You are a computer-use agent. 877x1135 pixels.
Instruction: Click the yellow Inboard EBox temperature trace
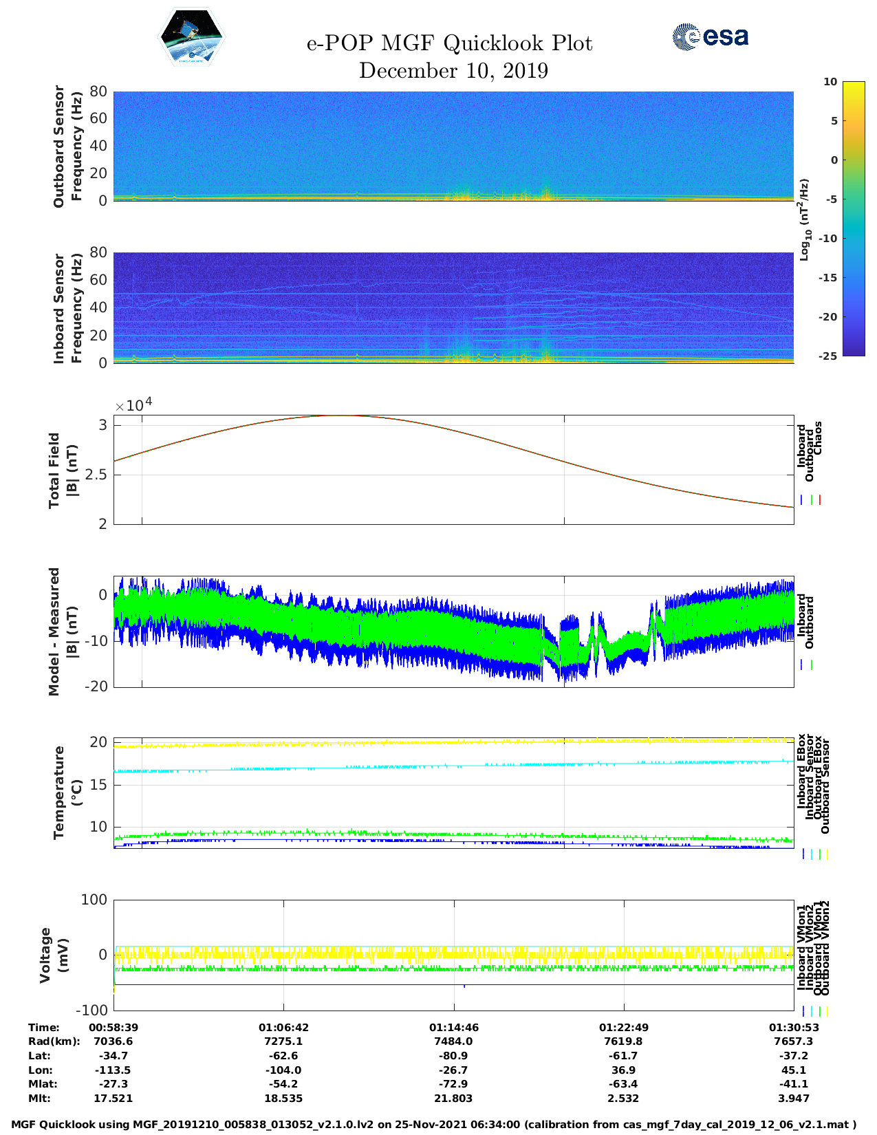pos(453,742)
